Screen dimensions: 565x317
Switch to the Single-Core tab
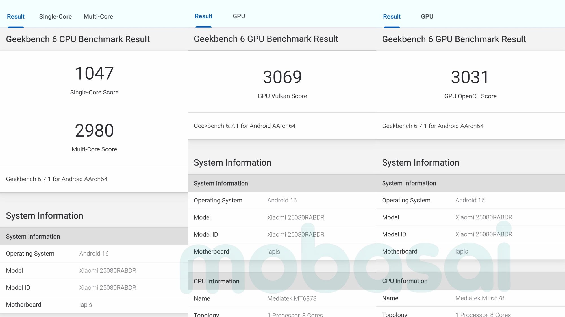[55, 17]
